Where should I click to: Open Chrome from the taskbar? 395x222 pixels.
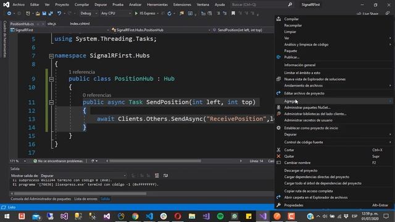click(135, 216)
